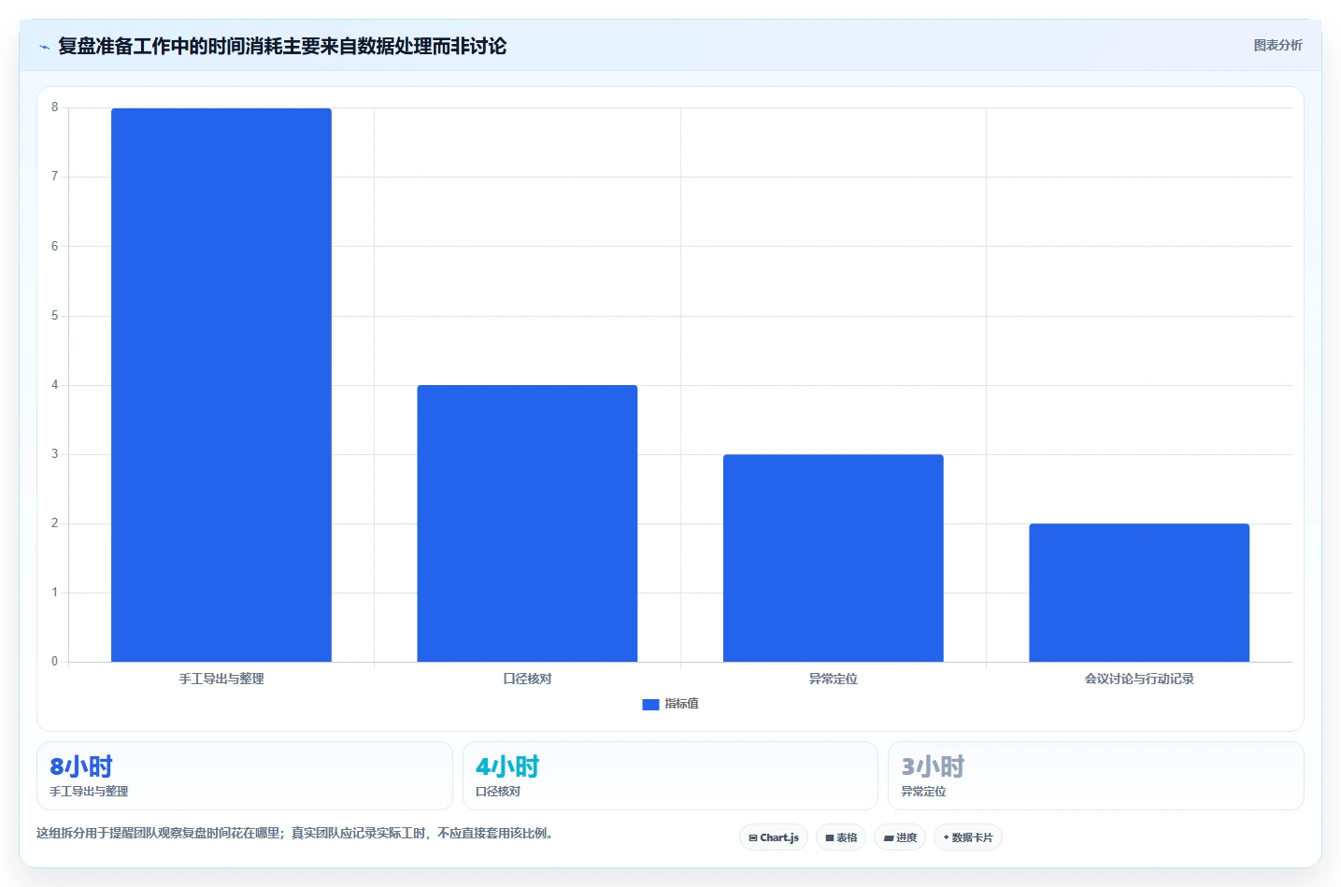
Task: Select the 3小时 stat card
Action: coord(1095,776)
